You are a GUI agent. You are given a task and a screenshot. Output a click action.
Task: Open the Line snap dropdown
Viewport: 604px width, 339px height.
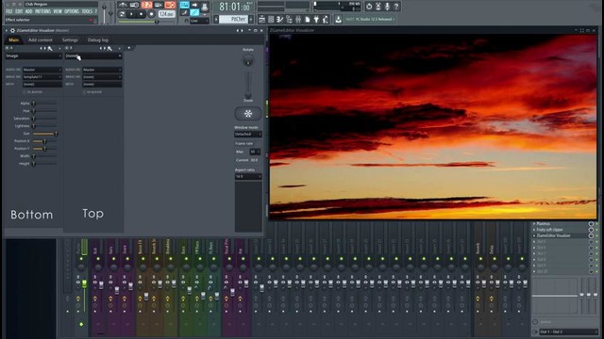pyautogui.click(x=199, y=21)
